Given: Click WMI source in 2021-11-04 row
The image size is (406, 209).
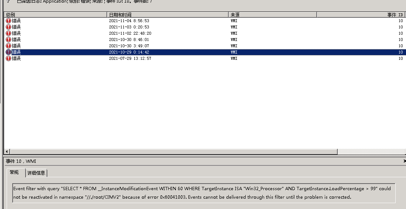Looking at the screenshot, I should pyautogui.click(x=234, y=21).
